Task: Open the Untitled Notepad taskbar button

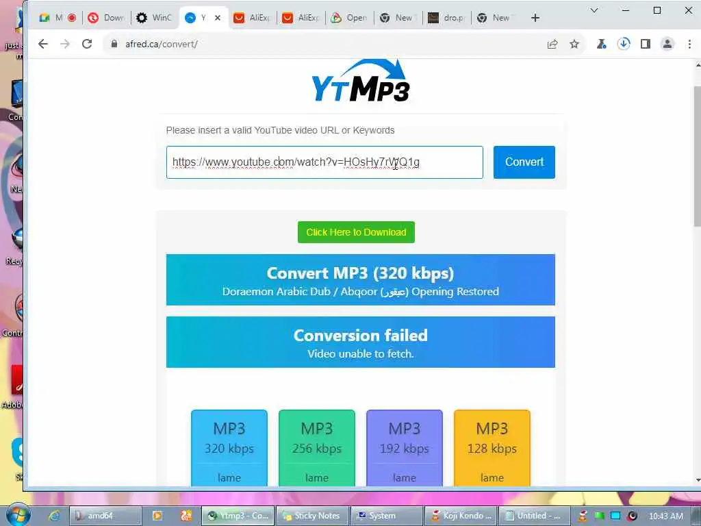Action: coord(535,516)
